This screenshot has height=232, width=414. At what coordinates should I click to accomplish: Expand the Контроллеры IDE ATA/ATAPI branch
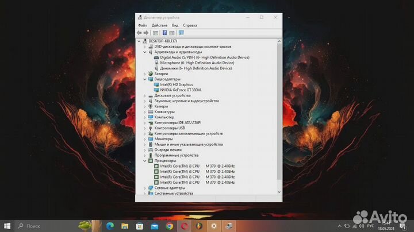[145, 122]
